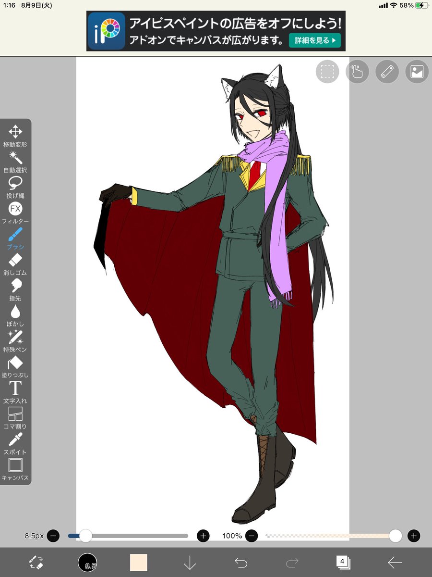Undo the last stroke
The height and width of the screenshot is (577, 432).
click(x=241, y=562)
